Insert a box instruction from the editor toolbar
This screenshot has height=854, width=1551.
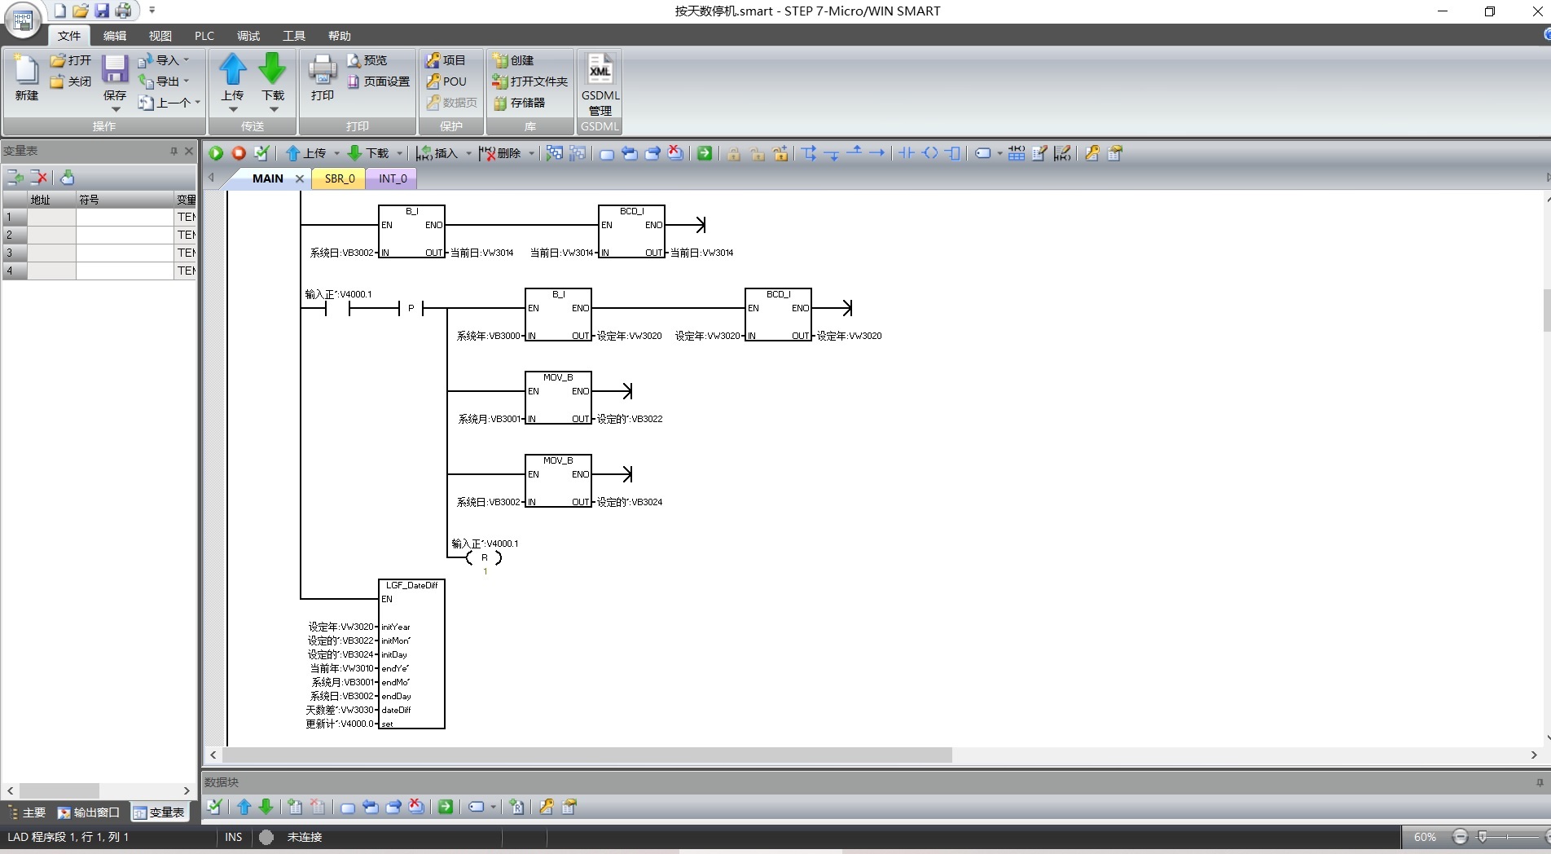pyautogui.click(x=953, y=153)
